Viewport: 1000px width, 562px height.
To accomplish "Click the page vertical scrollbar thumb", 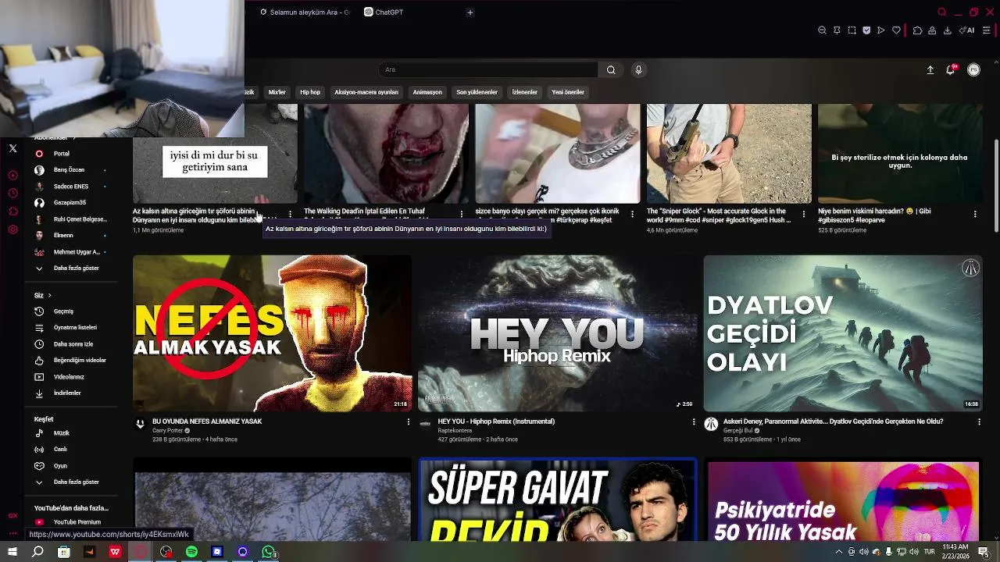I will pyautogui.click(x=995, y=186).
